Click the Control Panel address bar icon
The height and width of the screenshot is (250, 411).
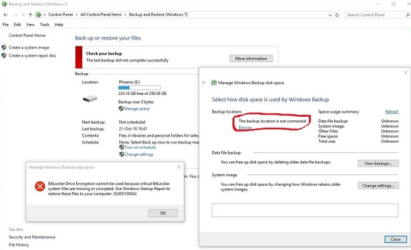point(39,14)
